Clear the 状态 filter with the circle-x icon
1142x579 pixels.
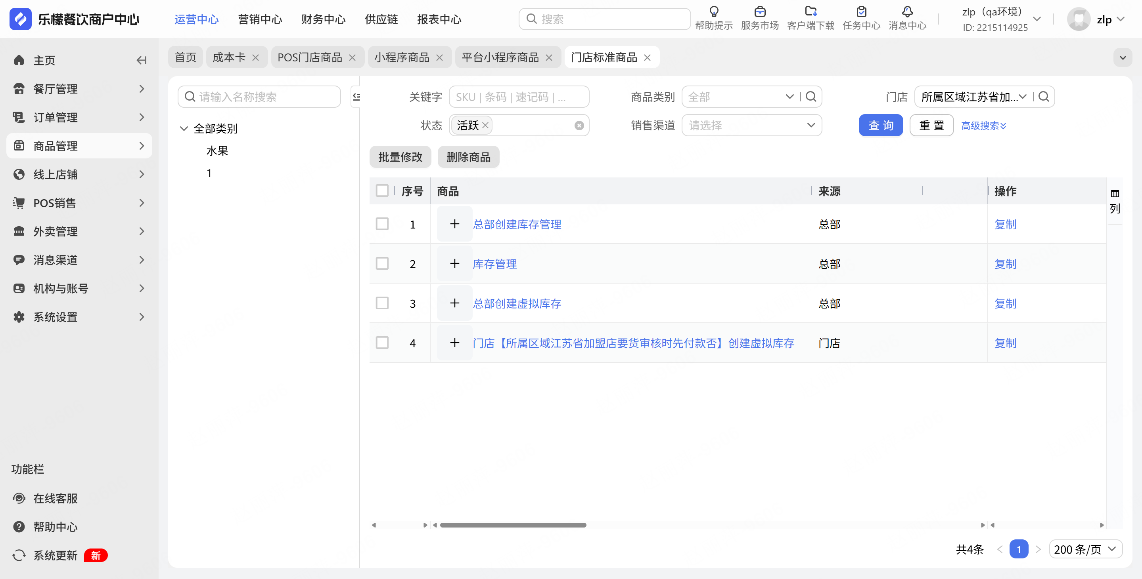(579, 126)
